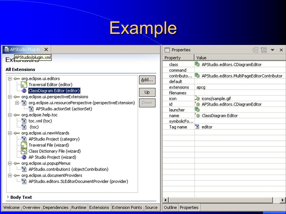Collapse the org.eclipse.ui.popupMenus node
The width and height of the screenshot is (286, 214).
(x=10, y=163)
